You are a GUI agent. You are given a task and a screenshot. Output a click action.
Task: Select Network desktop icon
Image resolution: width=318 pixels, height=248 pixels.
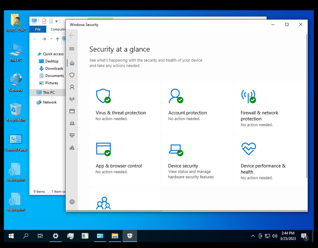coord(16,82)
